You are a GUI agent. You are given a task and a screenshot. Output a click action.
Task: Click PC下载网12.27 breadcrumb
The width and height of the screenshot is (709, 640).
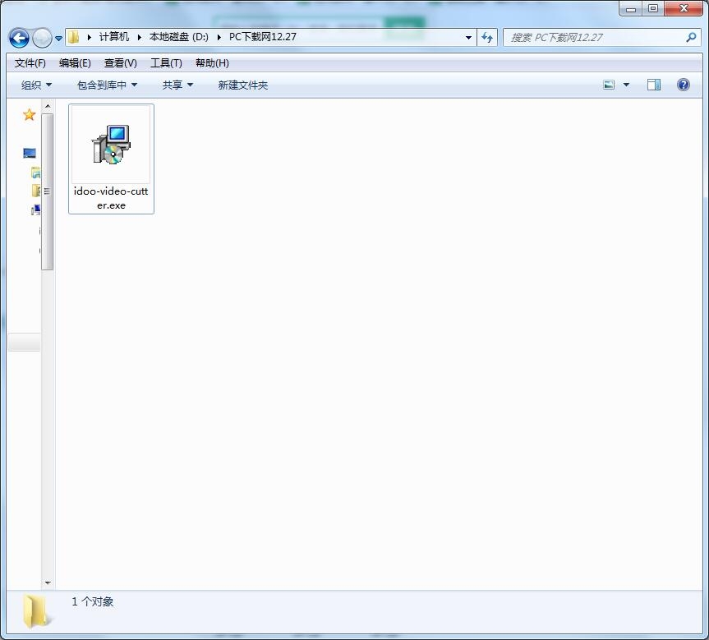pyautogui.click(x=262, y=37)
